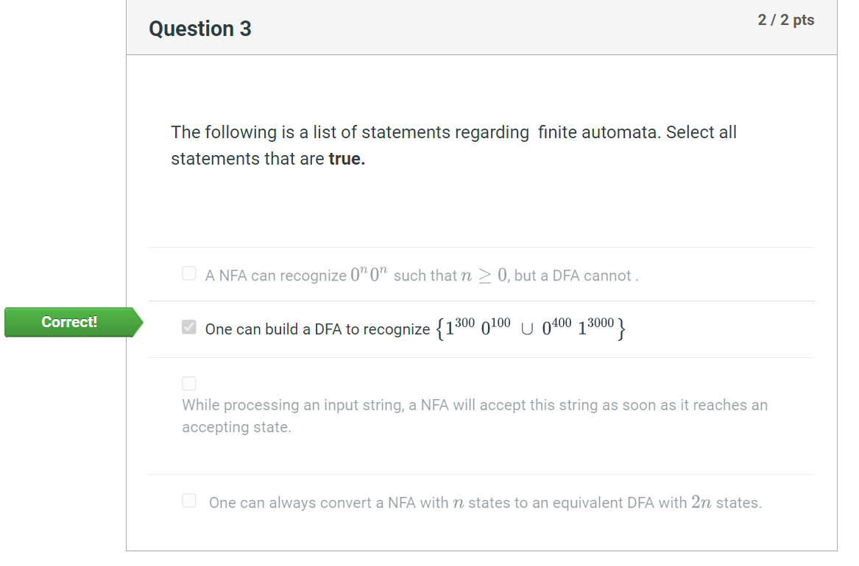Click the set expression with 1³⁰⁰ 0¹⁰⁰
Screen dimensions: 859x566
pos(530,329)
